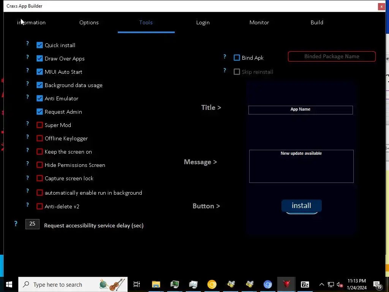Viewport: 389px width, 292px height.
Task: Toggle the MIUI Auto Start checkbox
Action: (x=40, y=72)
